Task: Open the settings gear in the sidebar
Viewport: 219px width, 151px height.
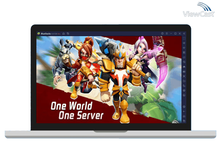Action: click(x=184, y=107)
